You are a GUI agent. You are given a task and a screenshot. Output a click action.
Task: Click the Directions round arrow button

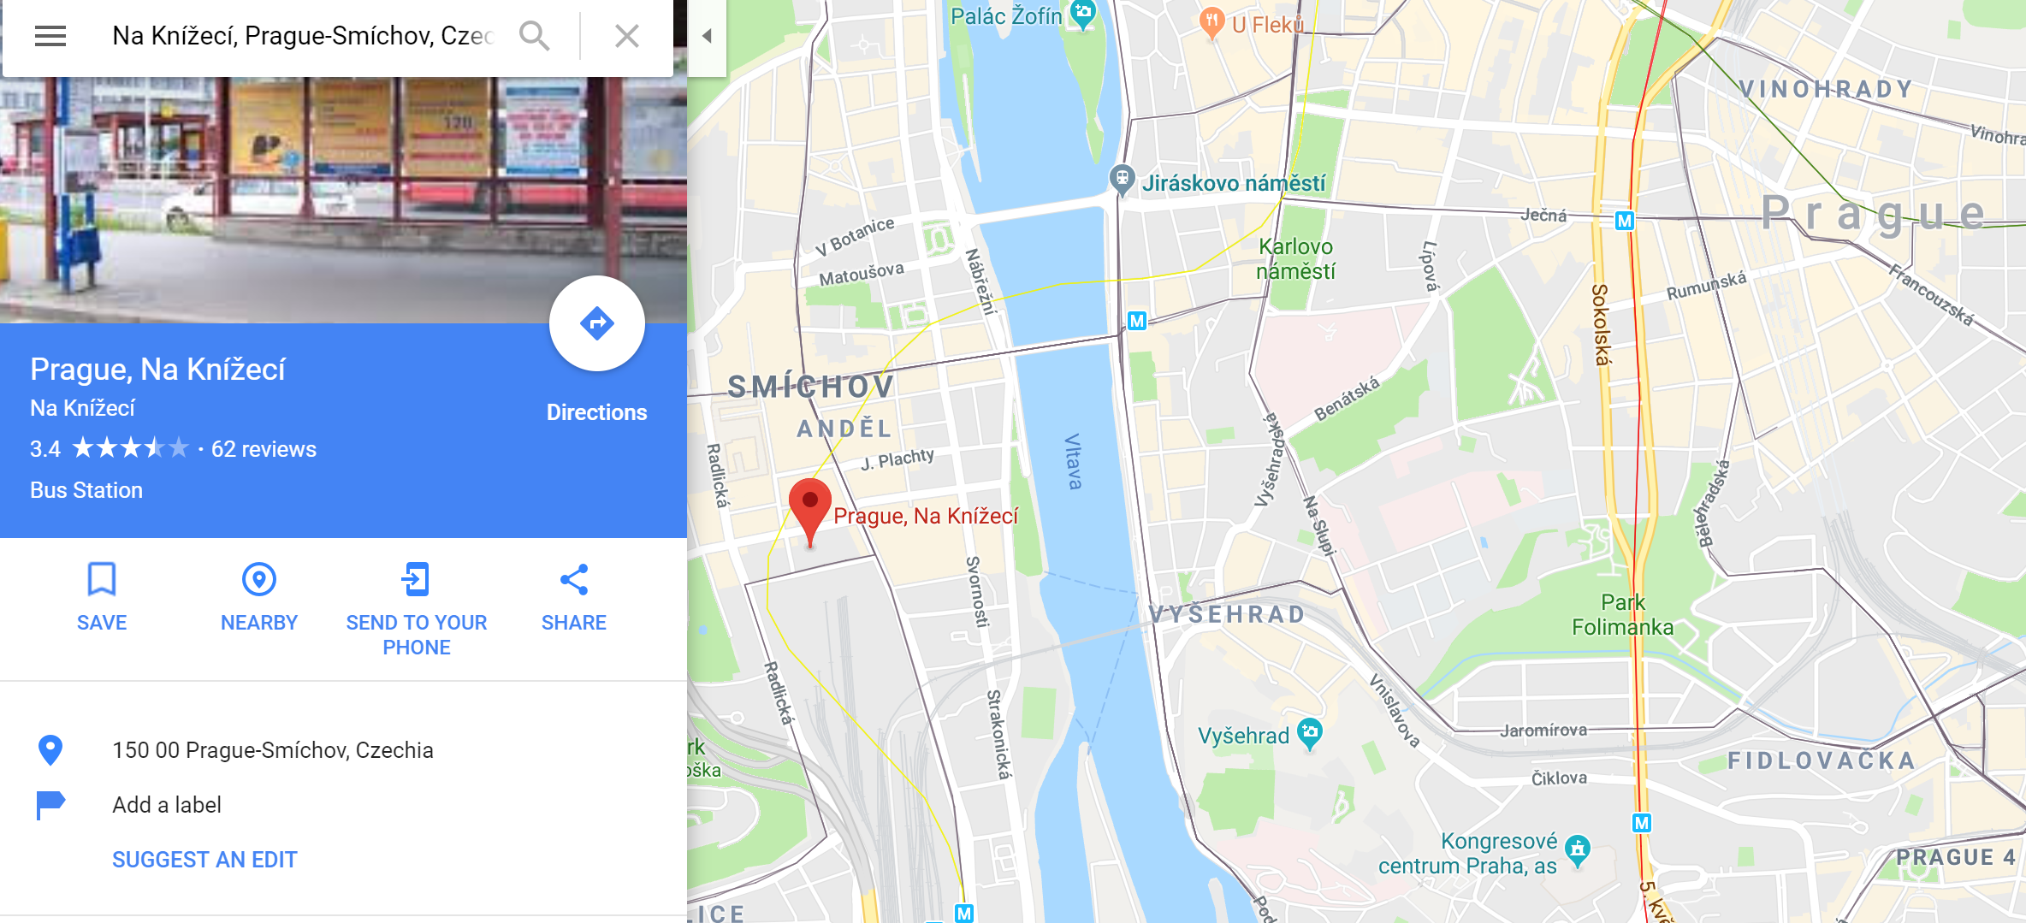tap(596, 323)
